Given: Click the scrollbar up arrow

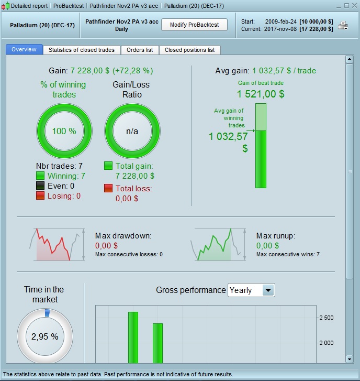Looking at the screenshot, I should [350, 59].
